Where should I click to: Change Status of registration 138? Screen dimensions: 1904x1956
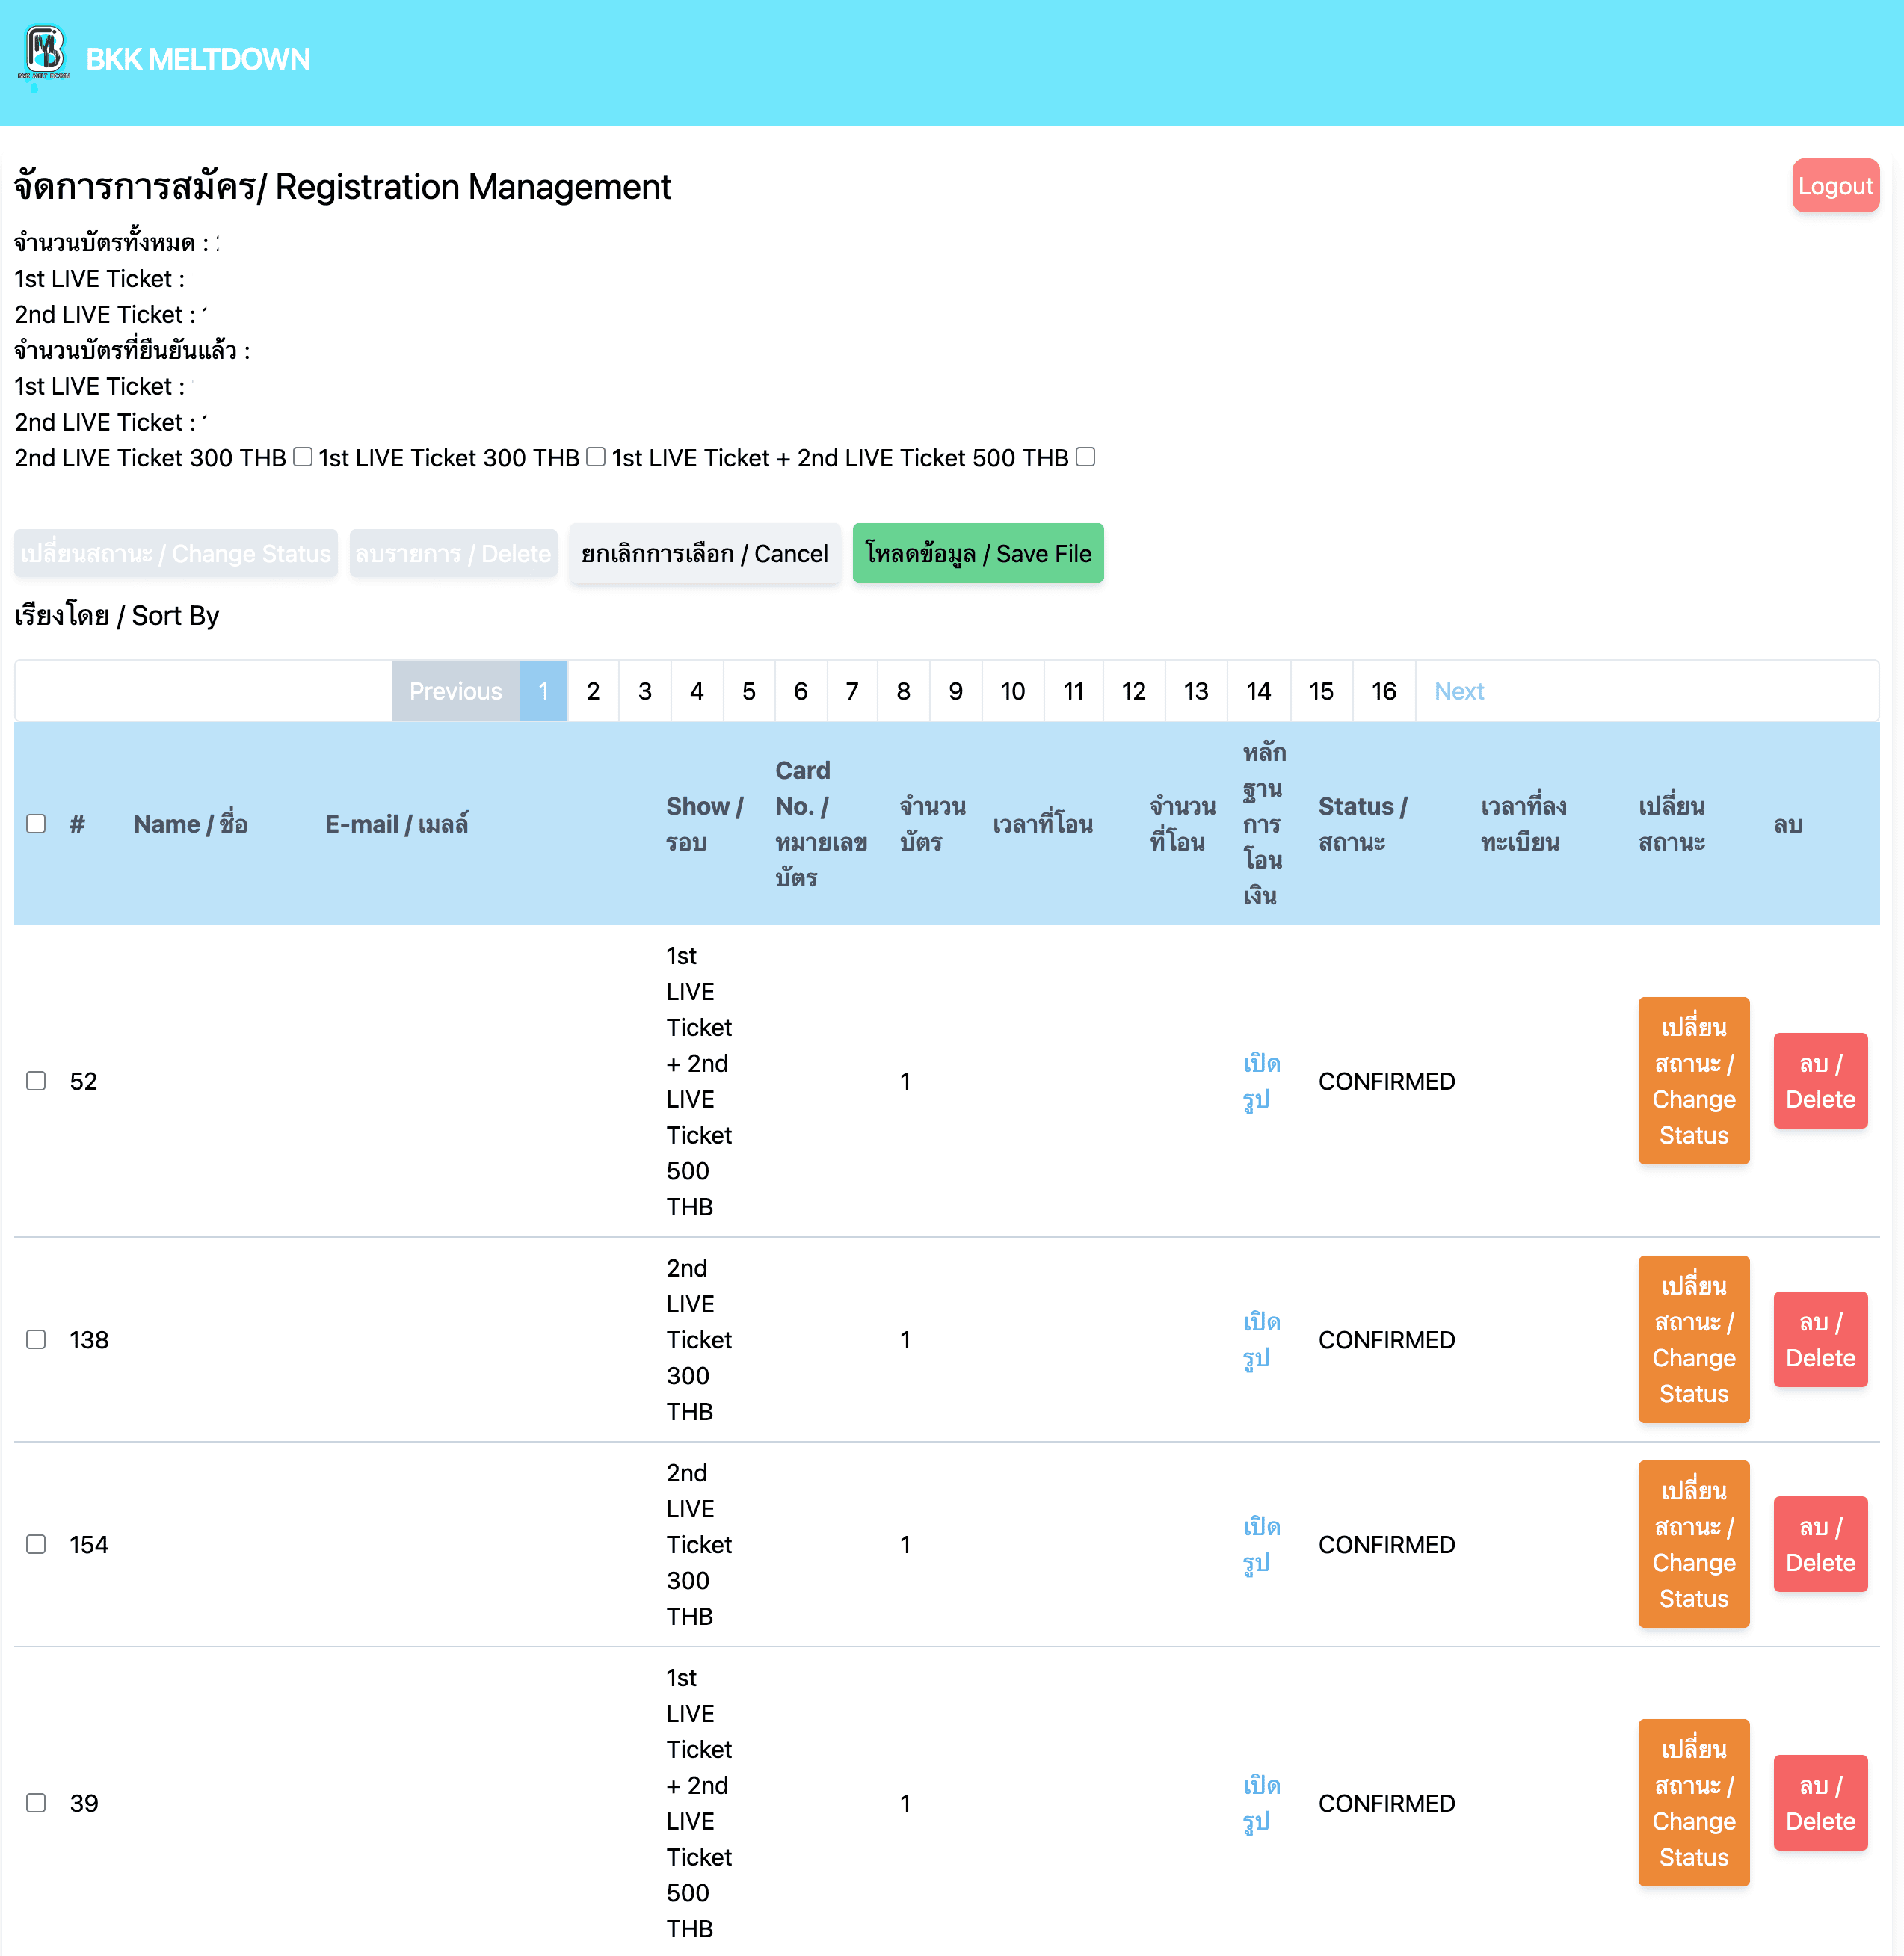(x=1693, y=1339)
